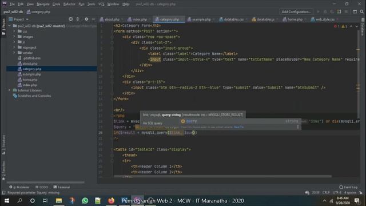The image size is (366, 206).
Task: Open File Explorer from the taskbar
Action: [x=59, y=201]
